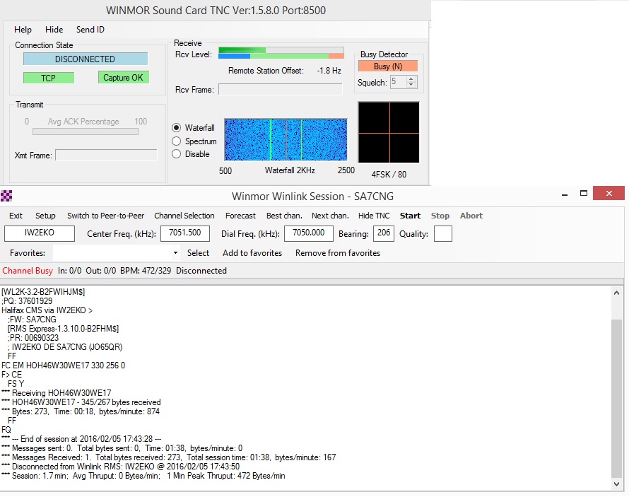Open the Help menu in TNC
This screenshot has width=629, height=497.
(23, 30)
